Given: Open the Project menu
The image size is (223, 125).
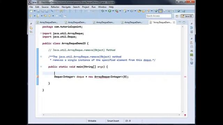Looking at the screenshot, I should pos(86,7).
